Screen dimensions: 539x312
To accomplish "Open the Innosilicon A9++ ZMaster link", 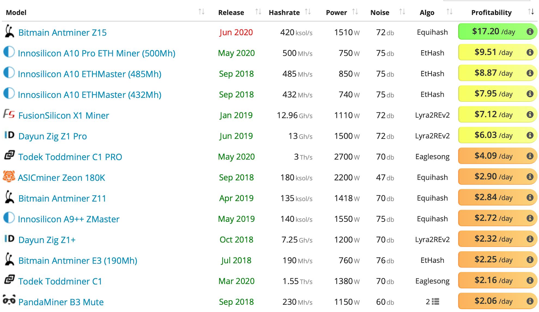I will click(69, 219).
